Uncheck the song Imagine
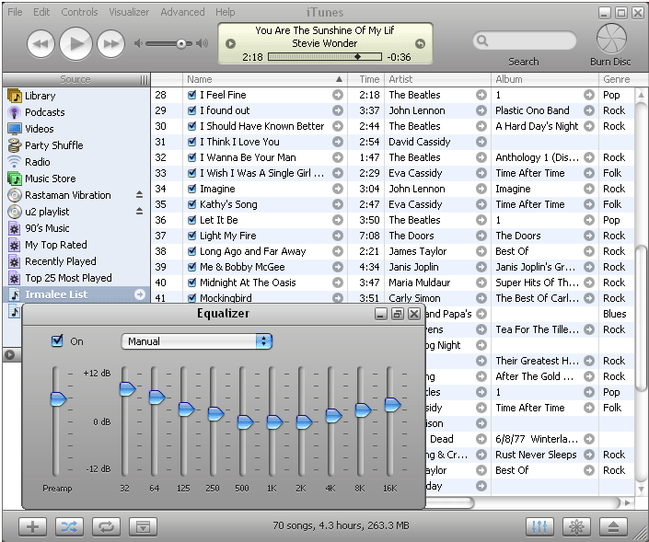649x542 pixels. click(x=191, y=189)
